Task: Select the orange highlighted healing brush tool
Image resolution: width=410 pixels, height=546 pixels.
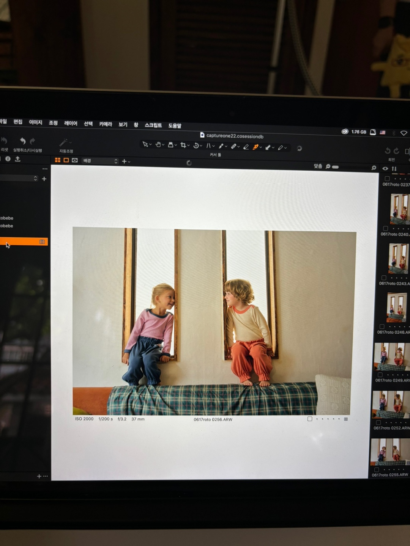Action: pos(255,147)
